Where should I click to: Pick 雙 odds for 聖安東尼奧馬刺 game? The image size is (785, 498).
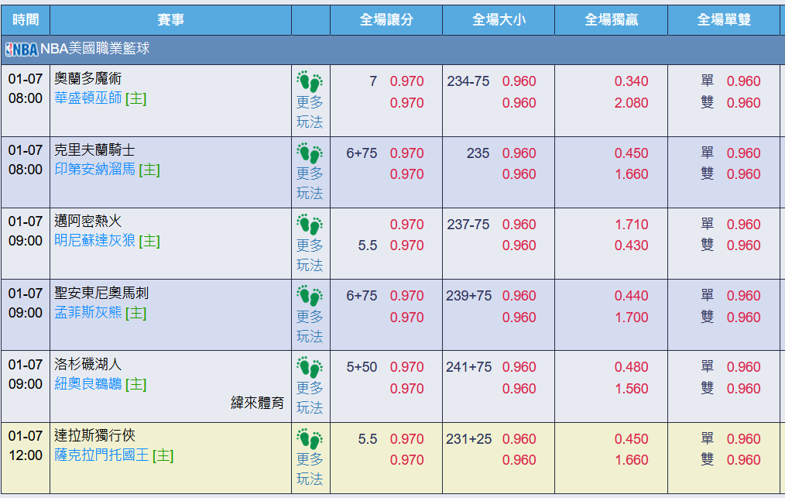coord(743,318)
